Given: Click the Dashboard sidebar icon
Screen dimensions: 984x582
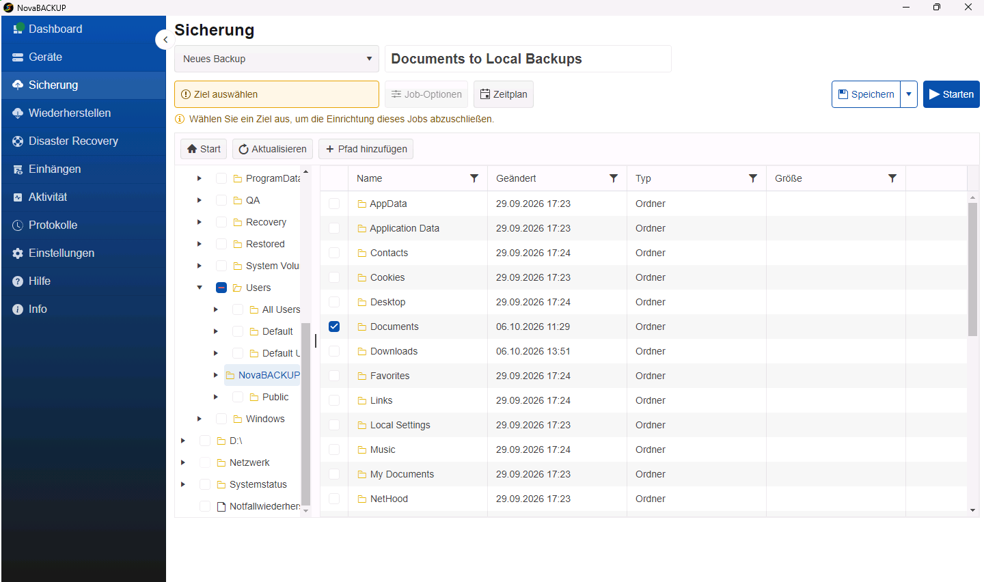Looking at the screenshot, I should pyautogui.click(x=18, y=29).
